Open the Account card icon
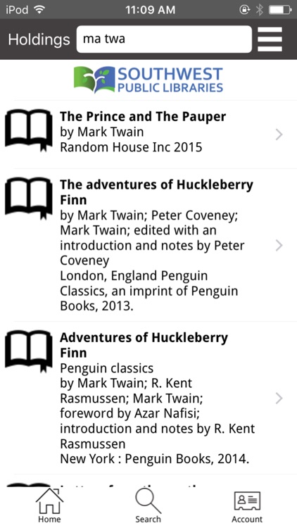 pos(247,501)
